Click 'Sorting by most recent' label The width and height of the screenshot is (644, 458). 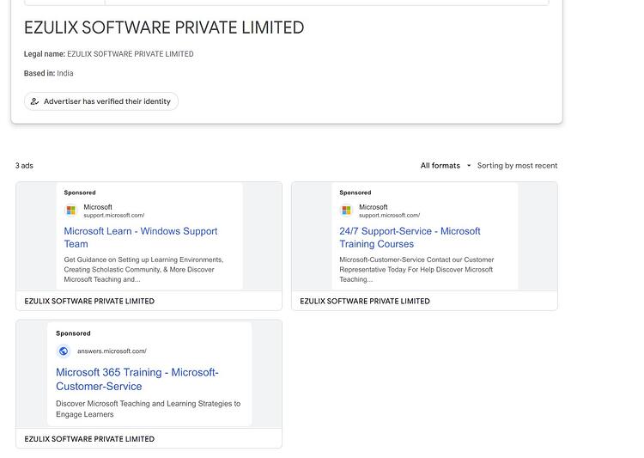coord(517,166)
